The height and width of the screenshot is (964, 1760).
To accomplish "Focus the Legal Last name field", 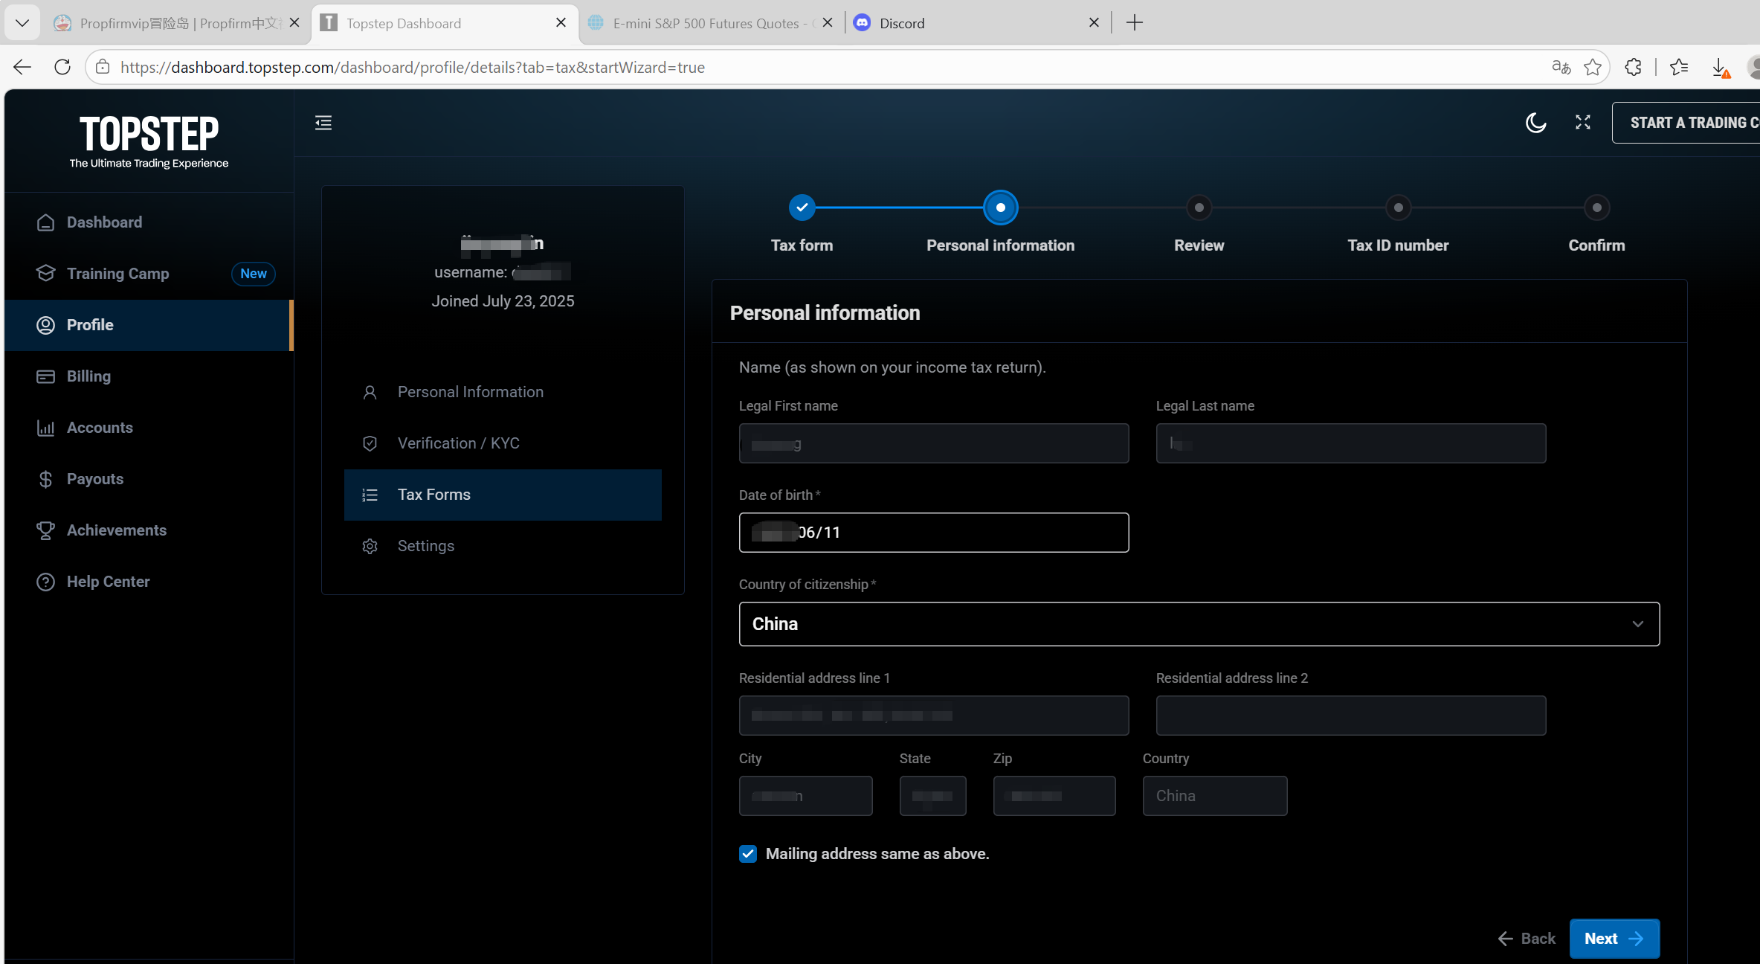I will click(x=1351, y=443).
